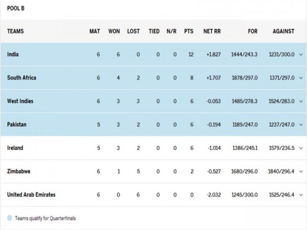Open the West Indies team entry

(x=20, y=101)
